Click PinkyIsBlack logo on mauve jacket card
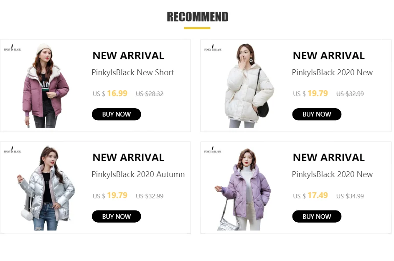394x261 pixels. click(12, 48)
